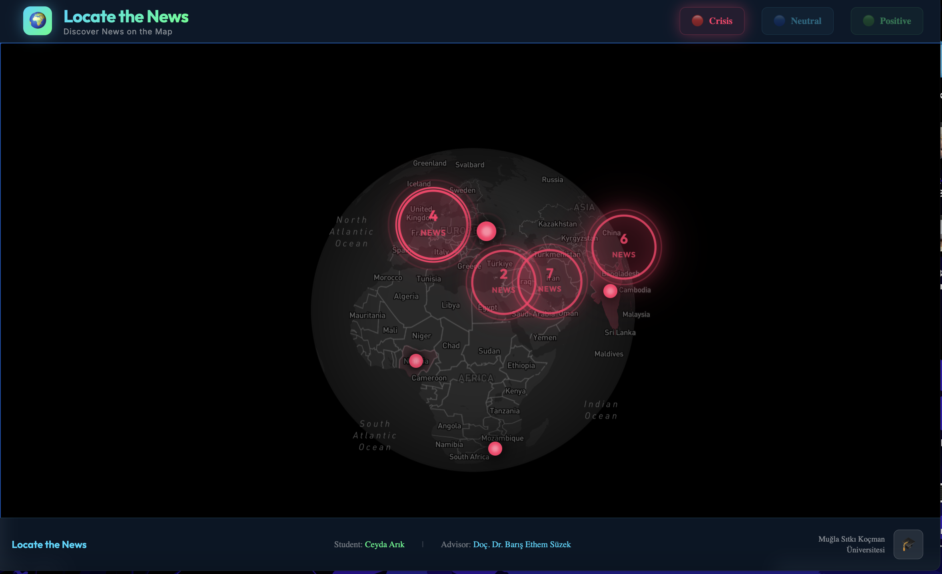Click the Sudan label on the globe
This screenshot has height=574, width=942.
coord(489,351)
